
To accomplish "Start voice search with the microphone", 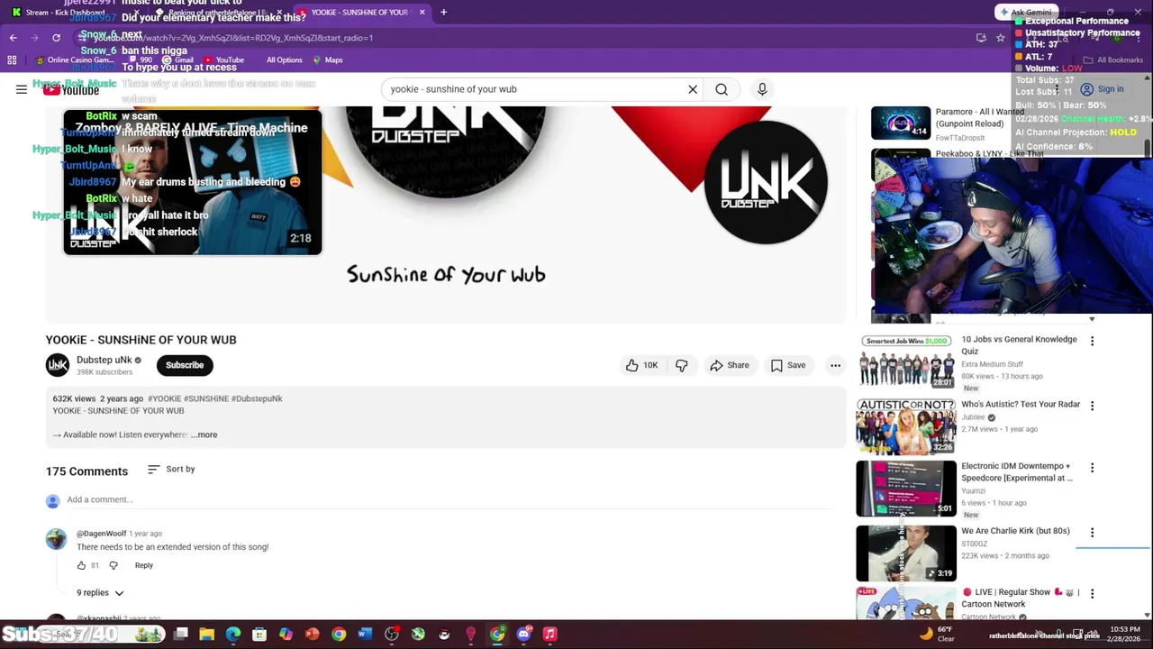I will pos(762,89).
